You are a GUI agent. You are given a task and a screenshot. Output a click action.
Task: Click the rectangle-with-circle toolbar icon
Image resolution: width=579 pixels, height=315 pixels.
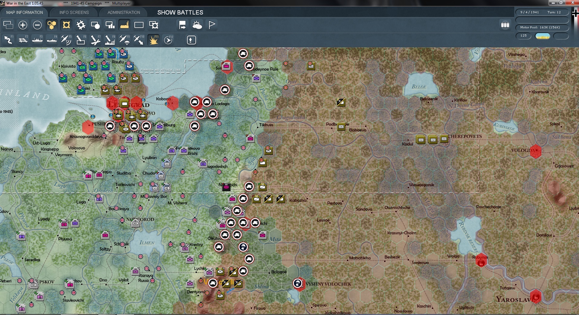click(95, 25)
